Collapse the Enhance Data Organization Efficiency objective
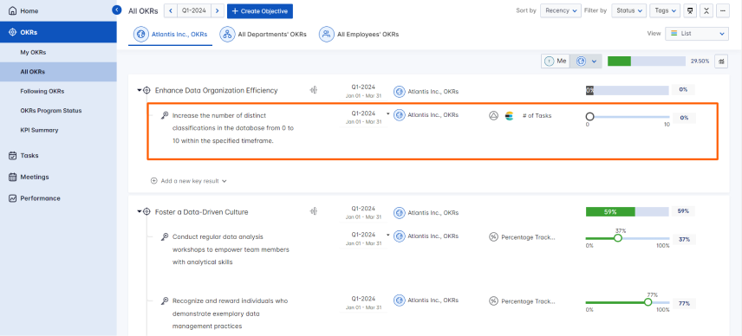742x336 pixels. [140, 90]
